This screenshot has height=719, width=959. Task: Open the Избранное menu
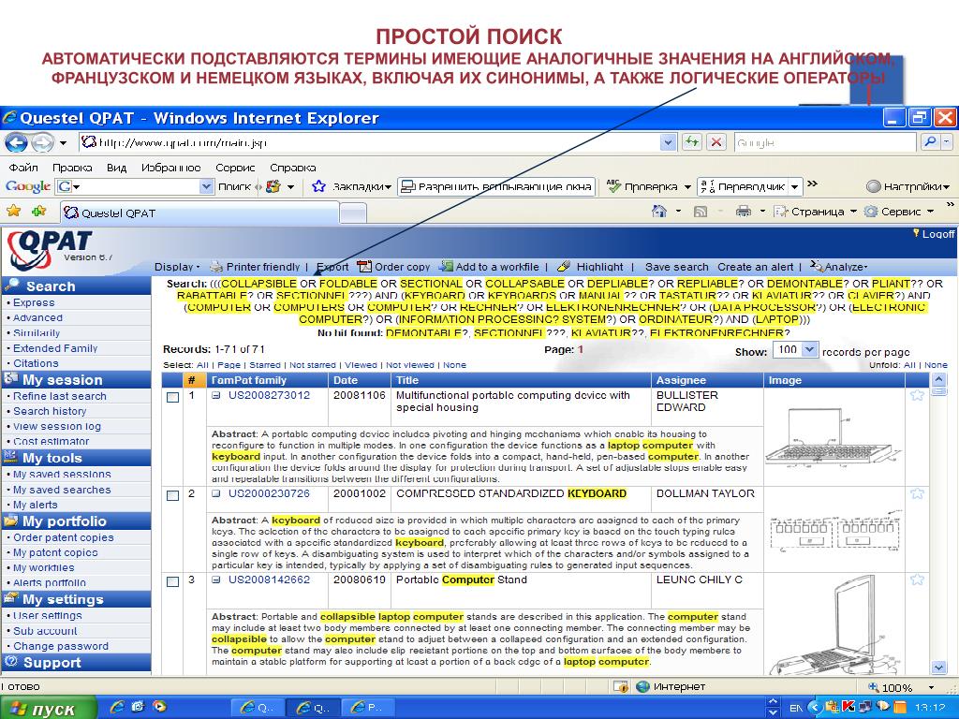click(170, 168)
